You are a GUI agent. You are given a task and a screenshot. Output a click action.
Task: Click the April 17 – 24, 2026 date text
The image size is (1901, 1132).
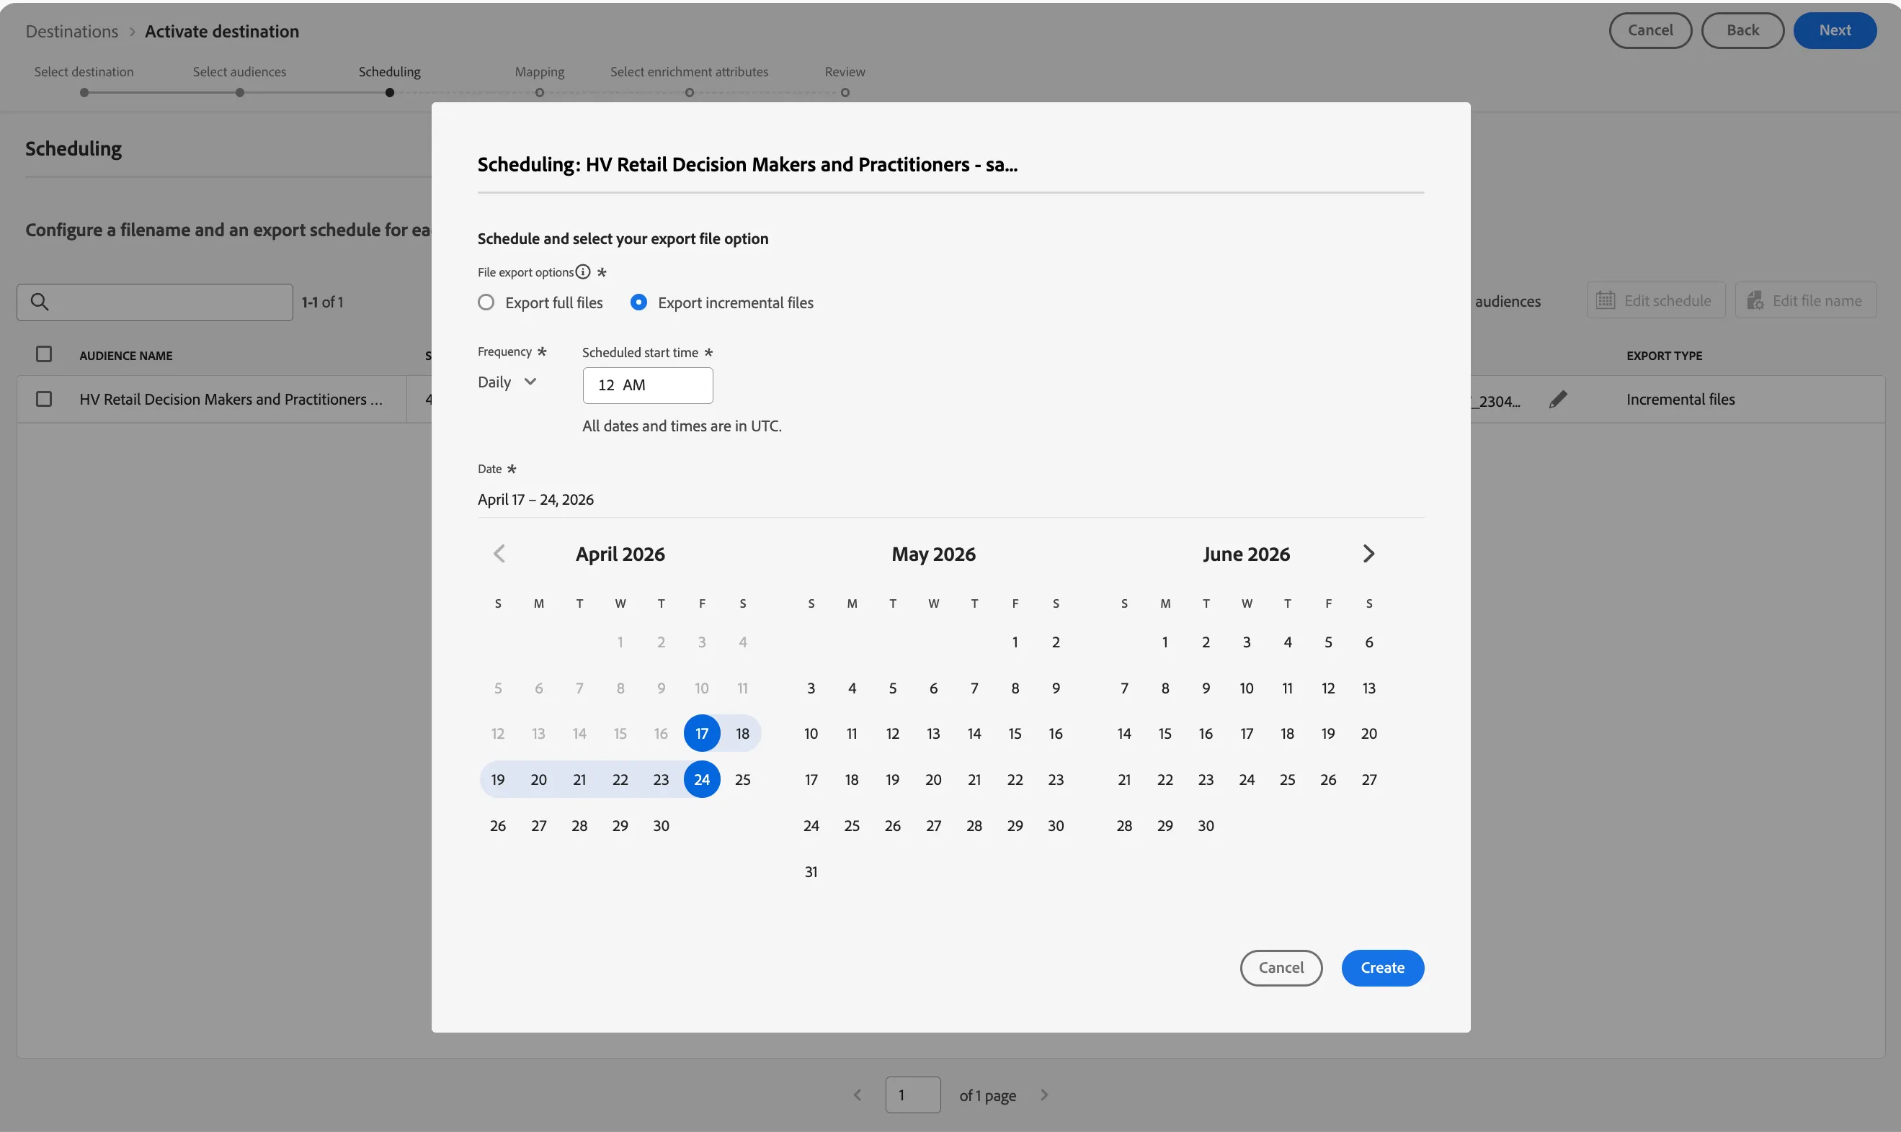[x=535, y=500]
